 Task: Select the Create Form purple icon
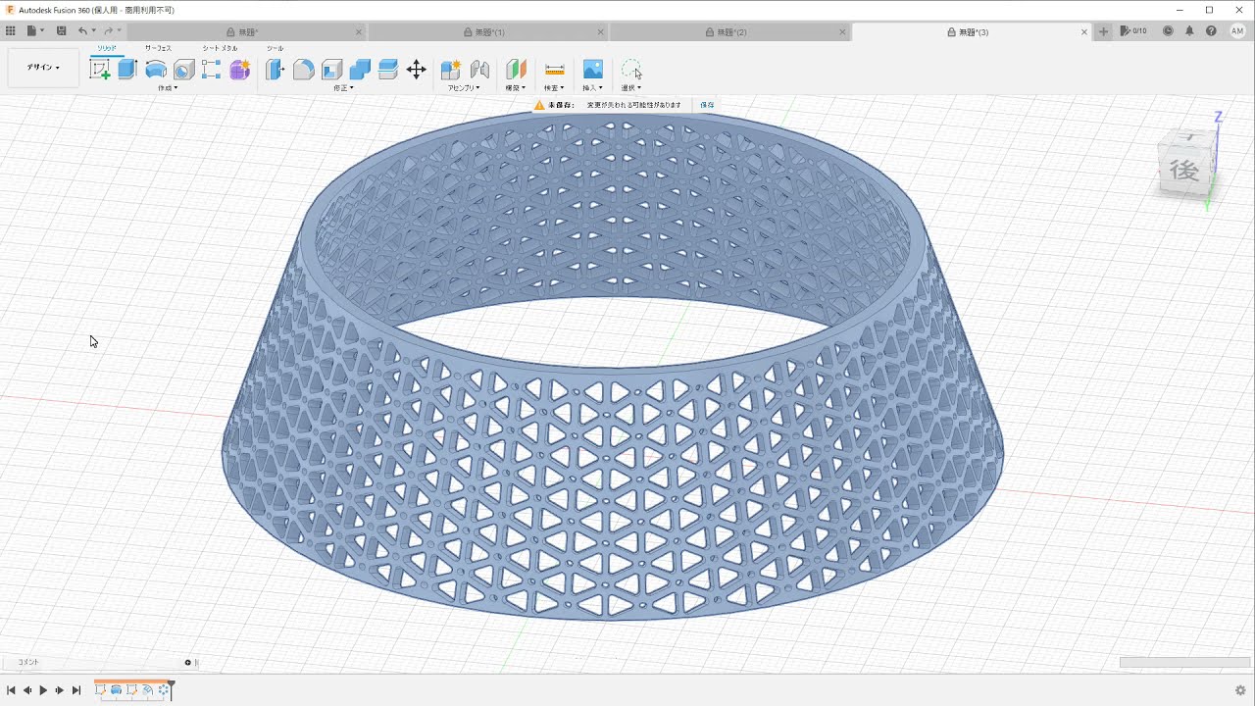tap(239, 70)
